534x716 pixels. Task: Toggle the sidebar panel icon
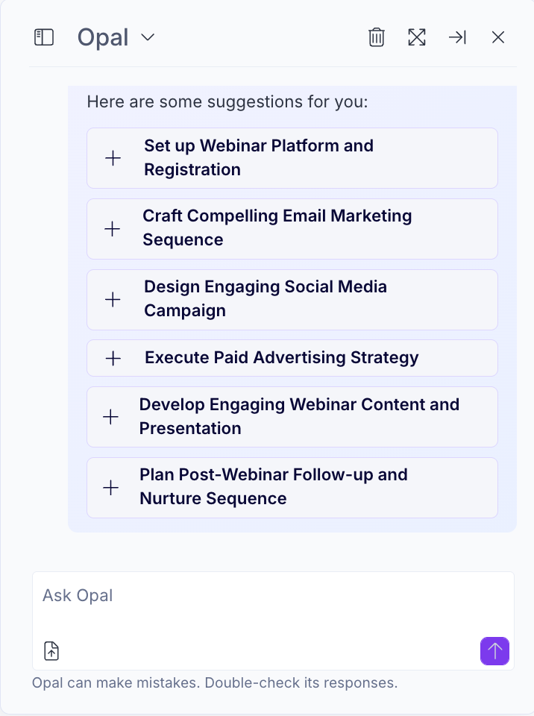(x=44, y=37)
